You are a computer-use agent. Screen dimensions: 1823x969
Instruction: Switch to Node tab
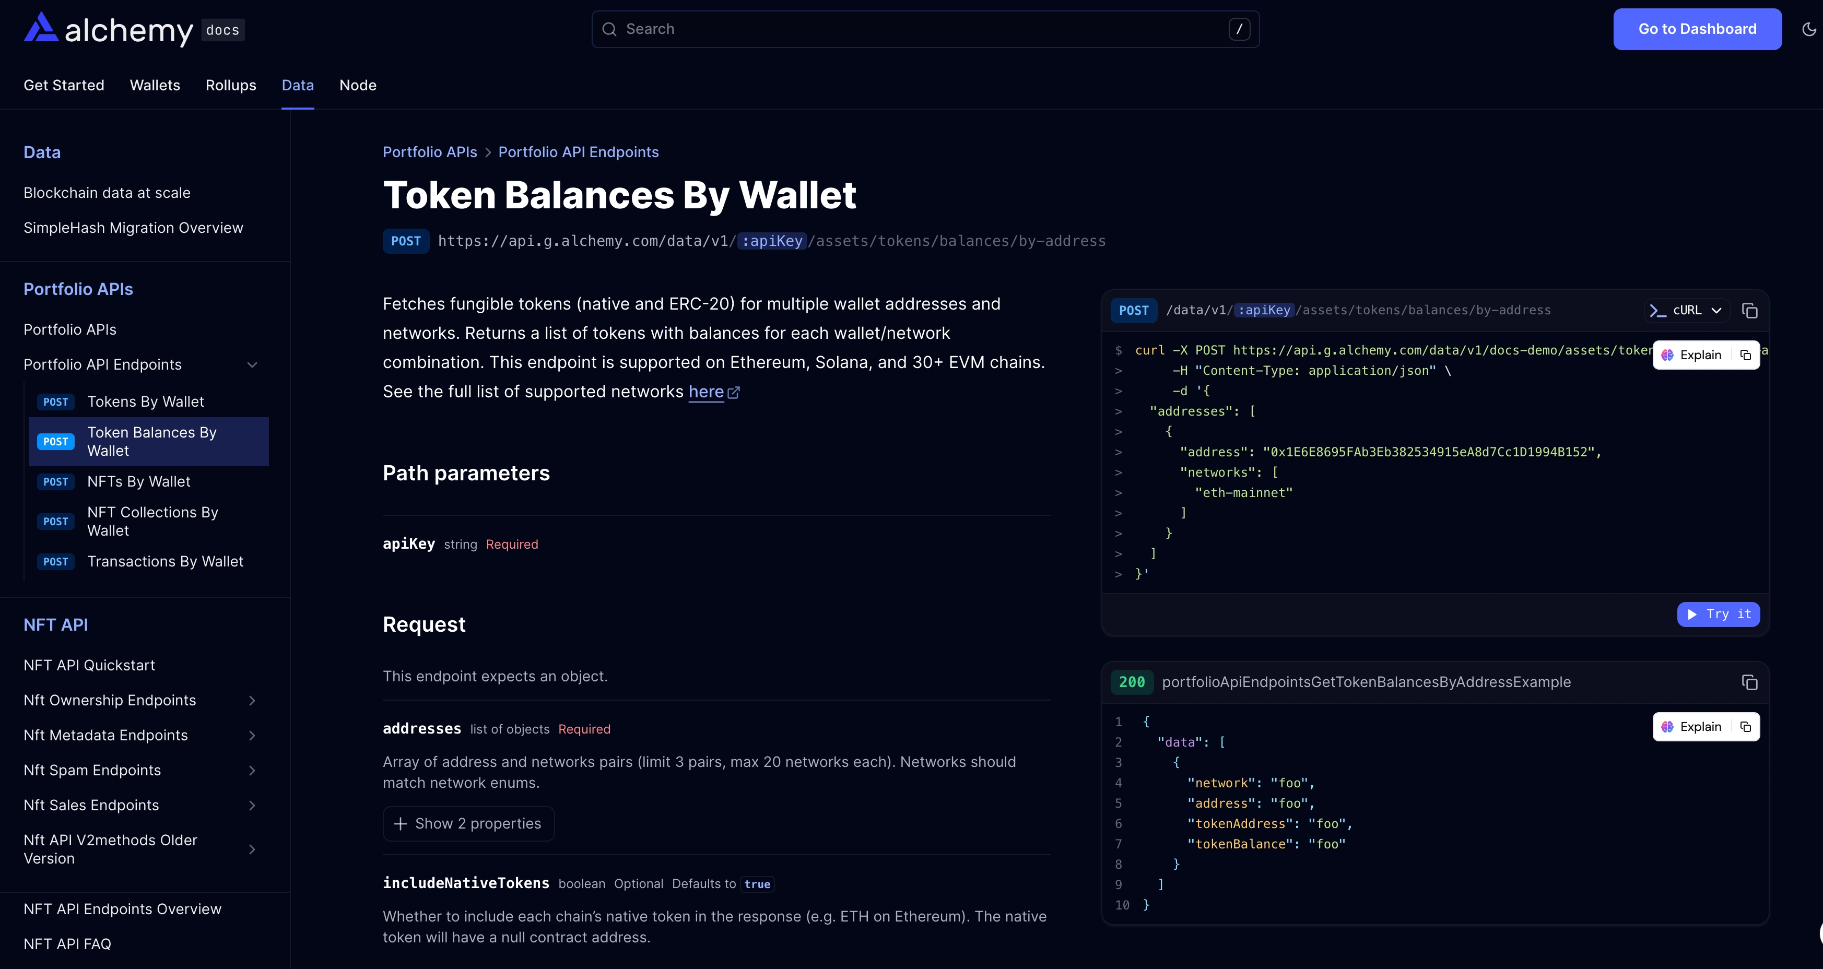(x=358, y=85)
